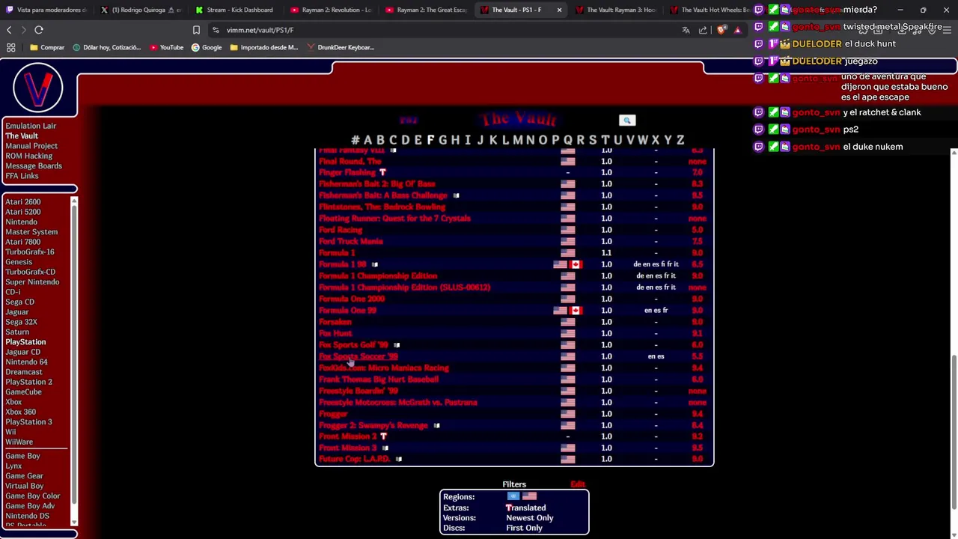Click the manual icon beside Front Mission 3
This screenshot has width=958, height=539.
[x=385, y=448]
